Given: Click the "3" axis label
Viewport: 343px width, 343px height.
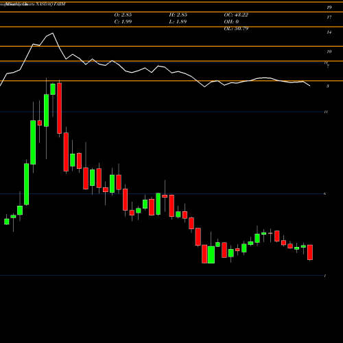Looking at the screenshot, I should point(328,86).
